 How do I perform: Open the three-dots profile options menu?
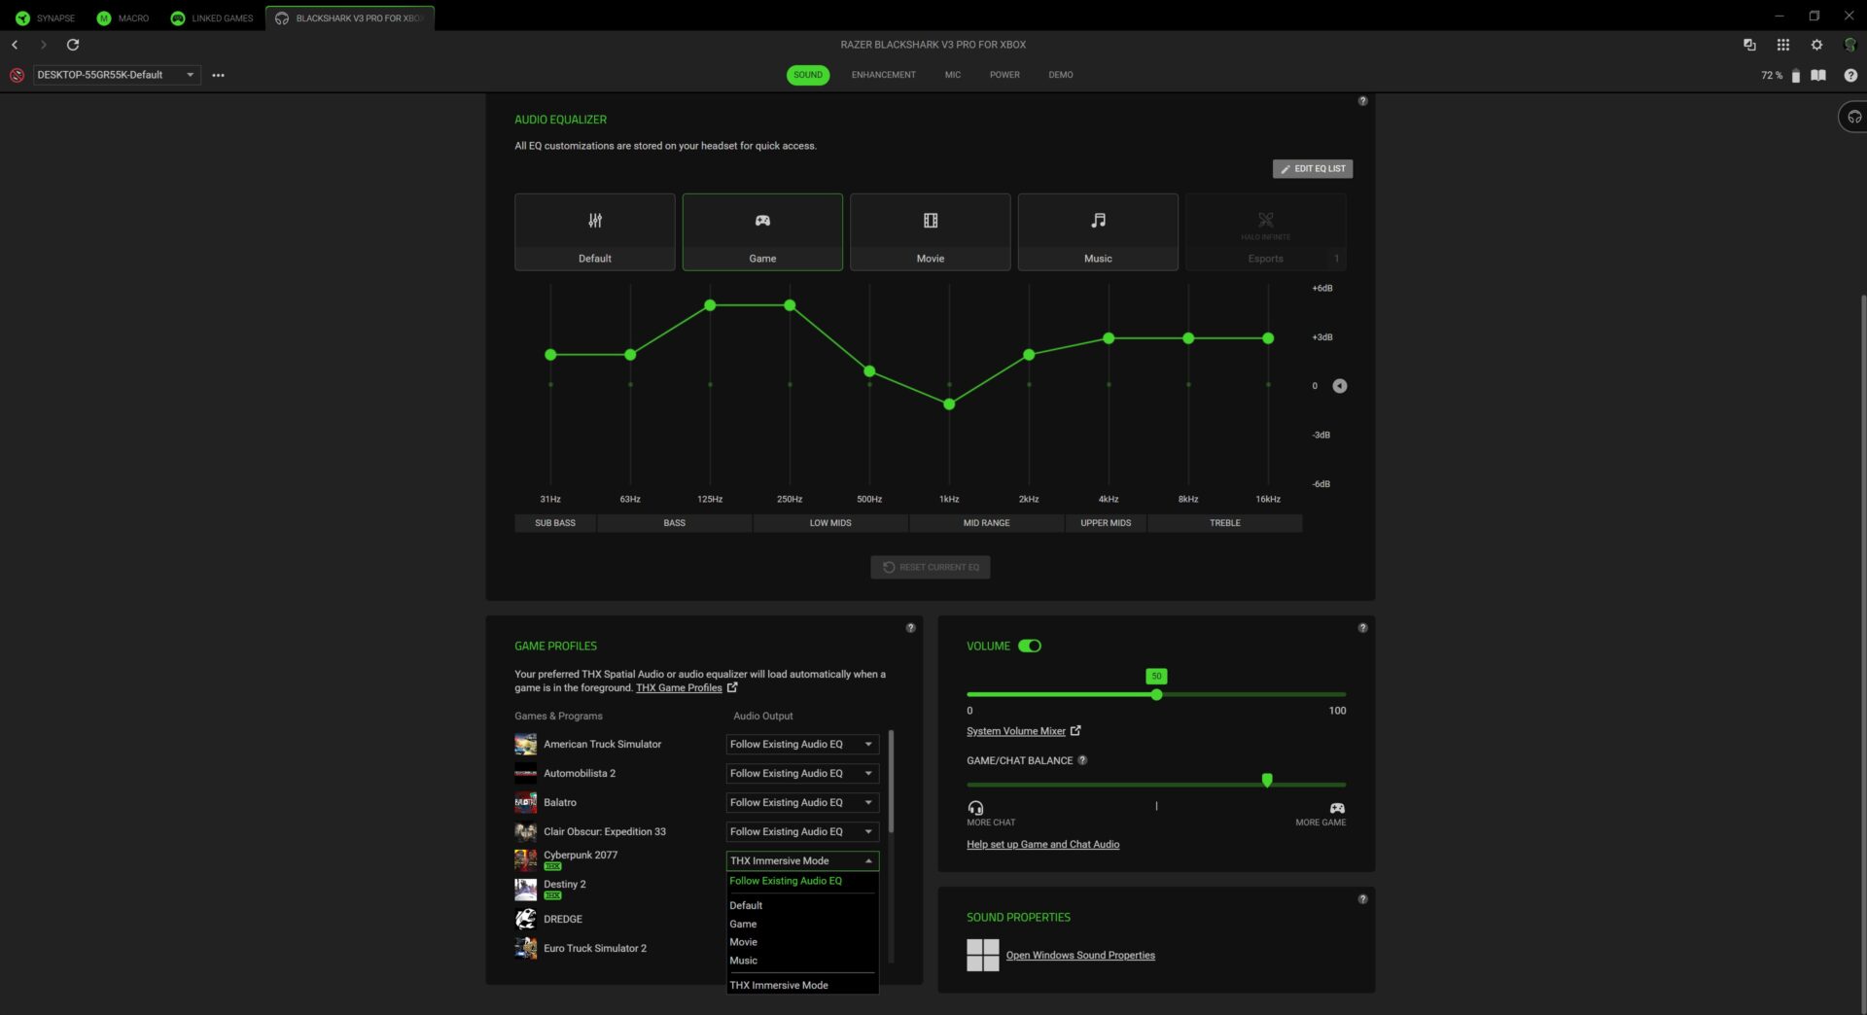218,75
